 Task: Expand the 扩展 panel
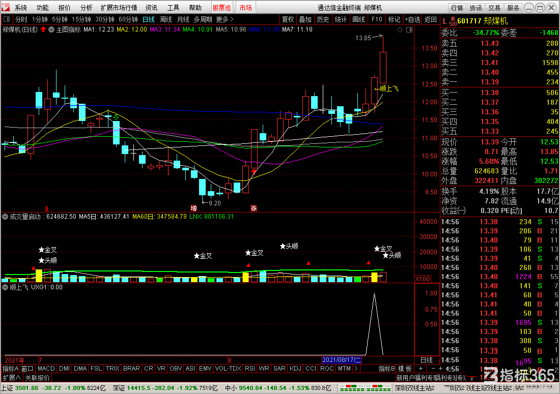point(11,378)
